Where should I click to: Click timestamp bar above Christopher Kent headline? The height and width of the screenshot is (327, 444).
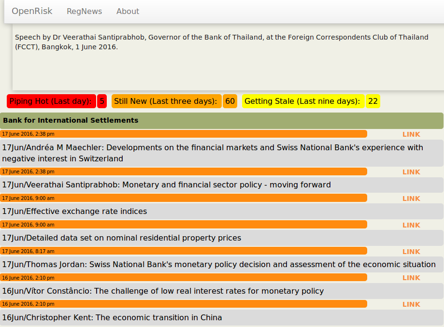[184, 304]
